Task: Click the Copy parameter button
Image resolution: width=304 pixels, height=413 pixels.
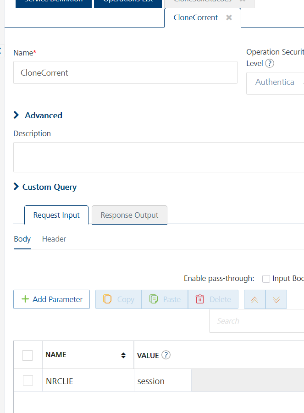Action: [x=119, y=299]
